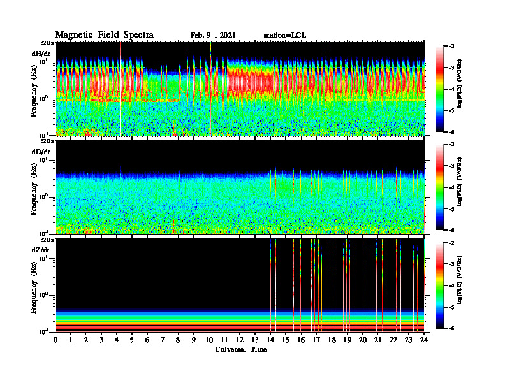Image resolution: width=505 pixels, height=390 pixels.
Task: Click the 32Hz label atop dH/dt frequency axis
Action: (47, 43)
